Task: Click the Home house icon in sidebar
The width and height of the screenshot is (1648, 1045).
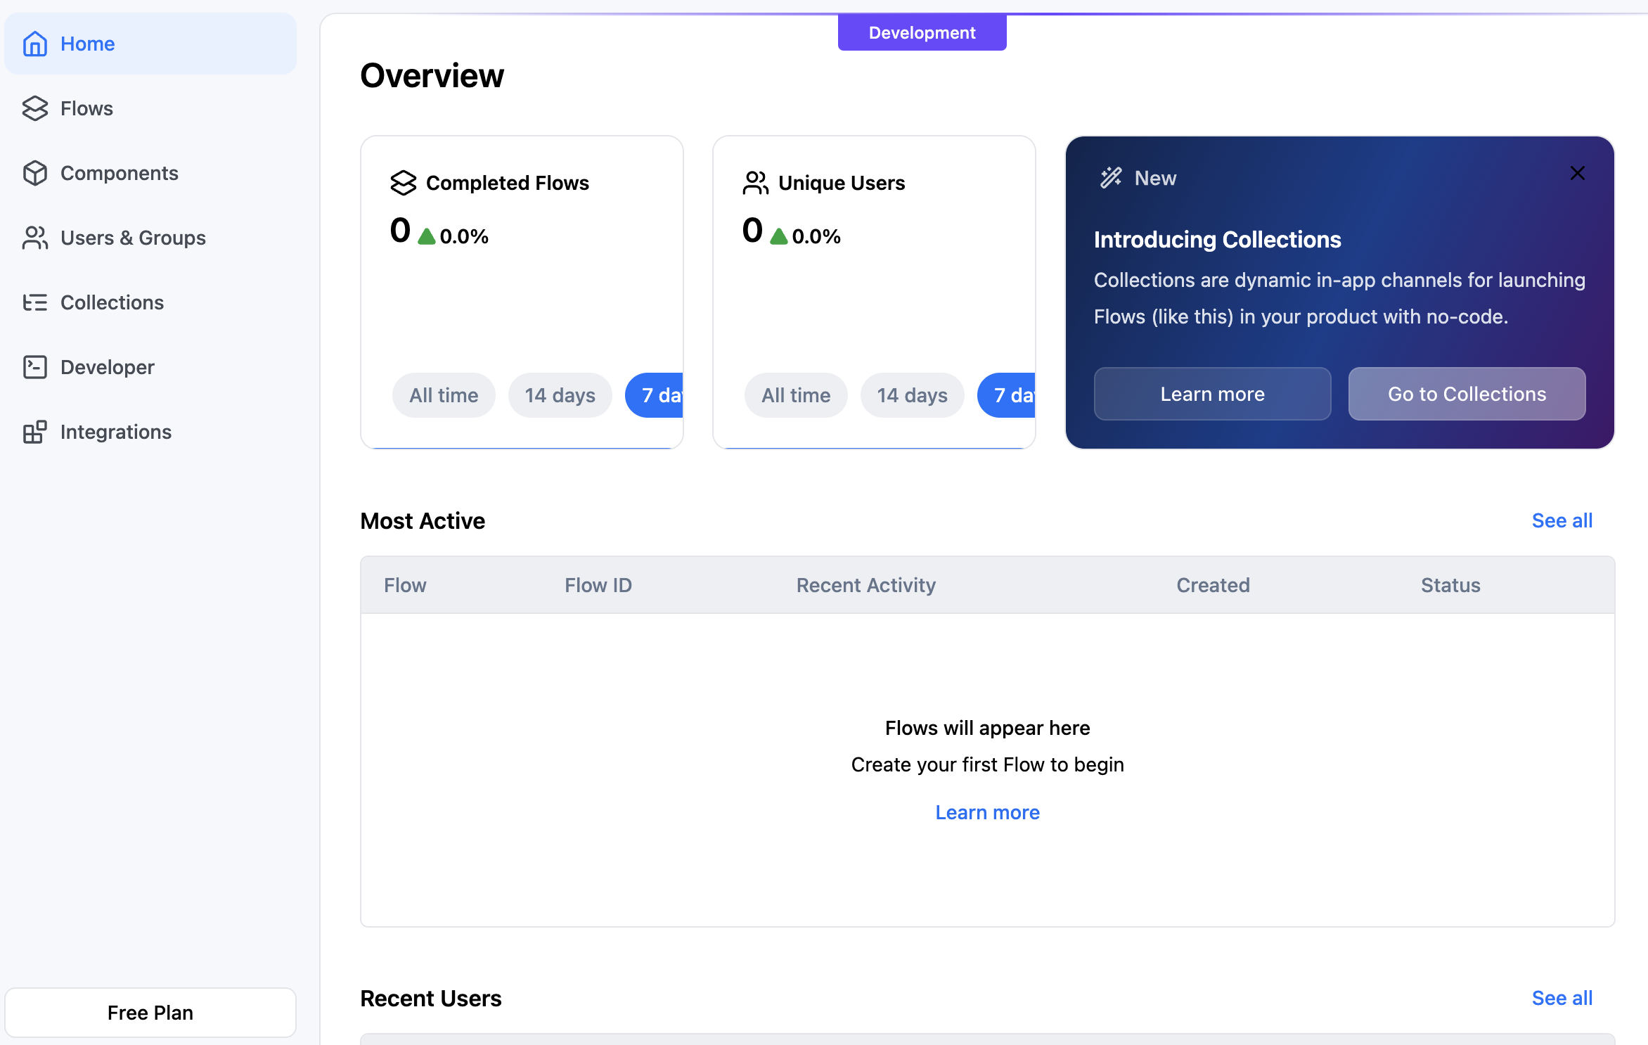Action: coord(34,44)
